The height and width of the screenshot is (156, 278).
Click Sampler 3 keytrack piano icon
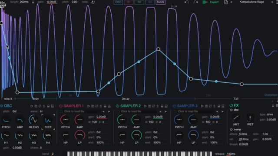pos(206,106)
